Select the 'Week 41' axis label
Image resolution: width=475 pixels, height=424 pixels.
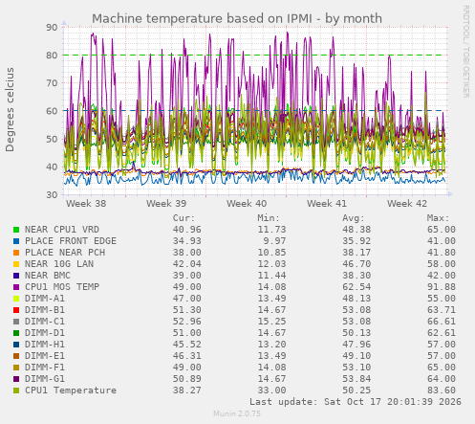coord(327,204)
